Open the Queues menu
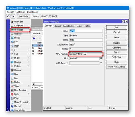Viewport: 135px width, 117px height. tap(20, 70)
